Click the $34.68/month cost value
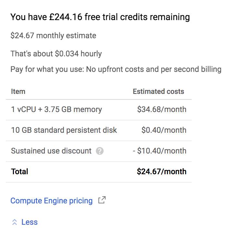The height and width of the screenshot is (239, 226). 162,109
